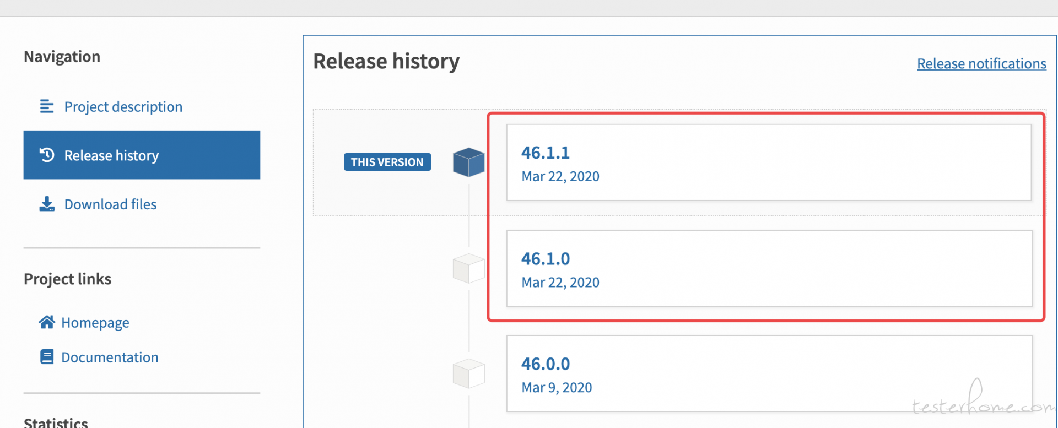Image resolution: width=1058 pixels, height=428 pixels.
Task: Open release version 46.0.0 card
Action: coord(769,373)
